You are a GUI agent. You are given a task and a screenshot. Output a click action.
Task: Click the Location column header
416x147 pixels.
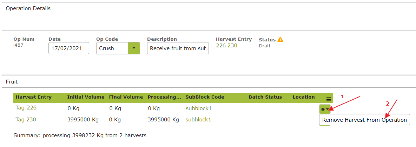[x=304, y=97]
